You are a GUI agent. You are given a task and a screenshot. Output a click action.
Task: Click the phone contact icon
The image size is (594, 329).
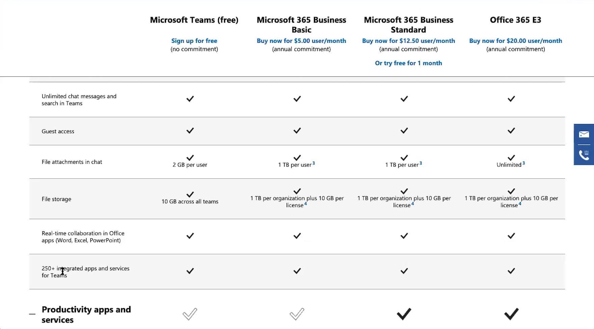[x=584, y=155]
